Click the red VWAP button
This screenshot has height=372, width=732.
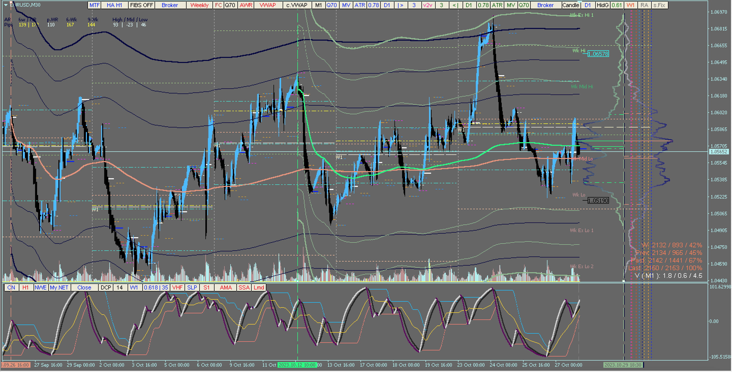[x=268, y=5]
